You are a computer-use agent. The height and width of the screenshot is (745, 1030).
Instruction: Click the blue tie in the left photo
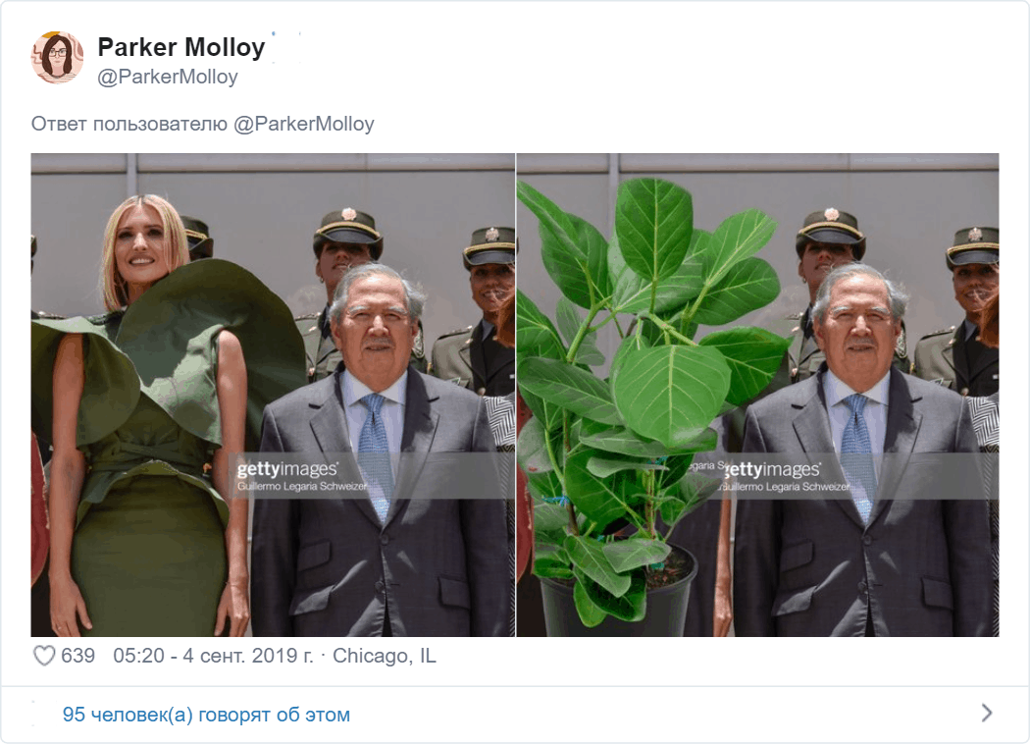(x=377, y=453)
